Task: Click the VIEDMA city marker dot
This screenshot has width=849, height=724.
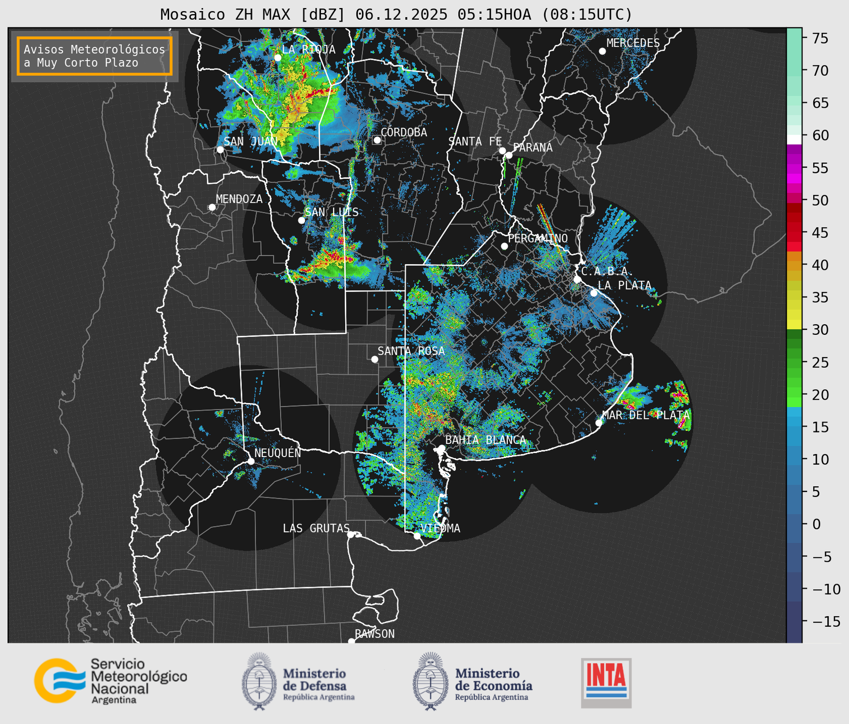Action: pos(417,536)
